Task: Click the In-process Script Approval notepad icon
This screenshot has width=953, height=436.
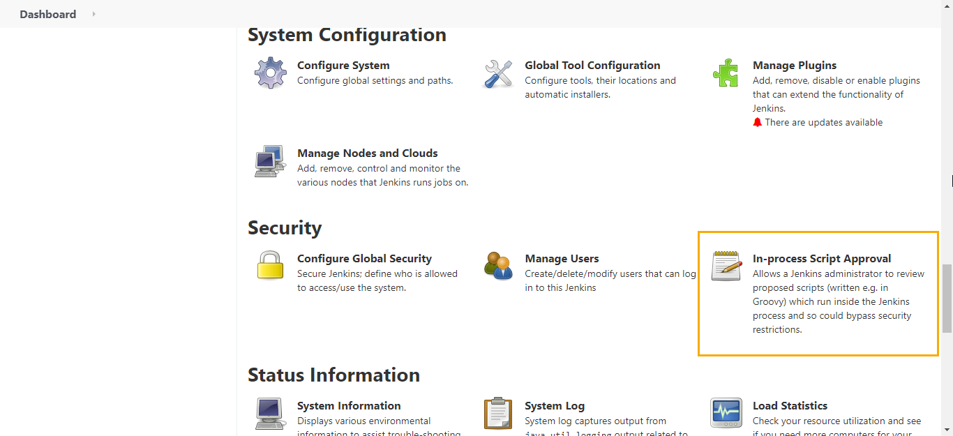Action: tap(726, 266)
